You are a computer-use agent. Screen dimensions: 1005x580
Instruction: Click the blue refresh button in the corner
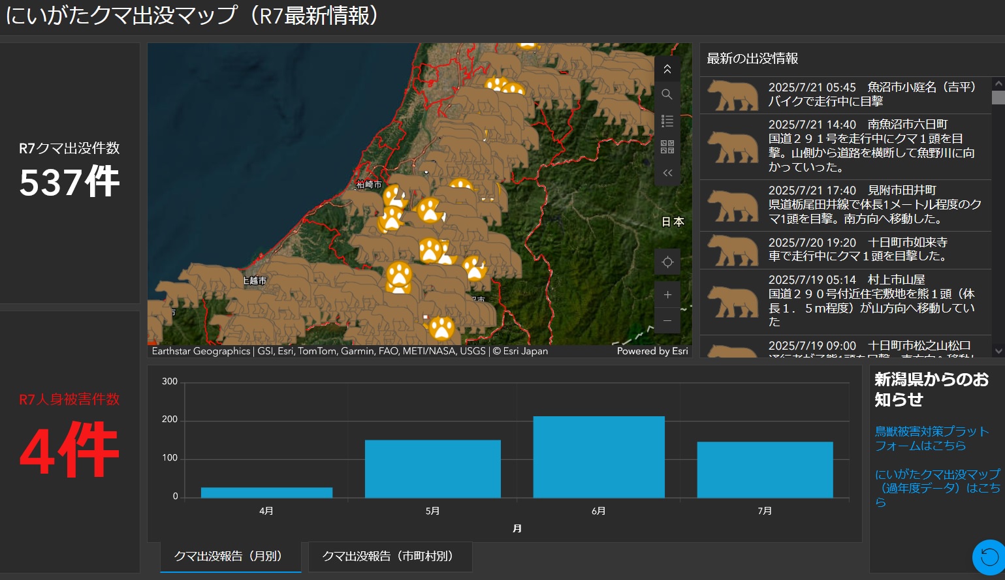point(989,557)
